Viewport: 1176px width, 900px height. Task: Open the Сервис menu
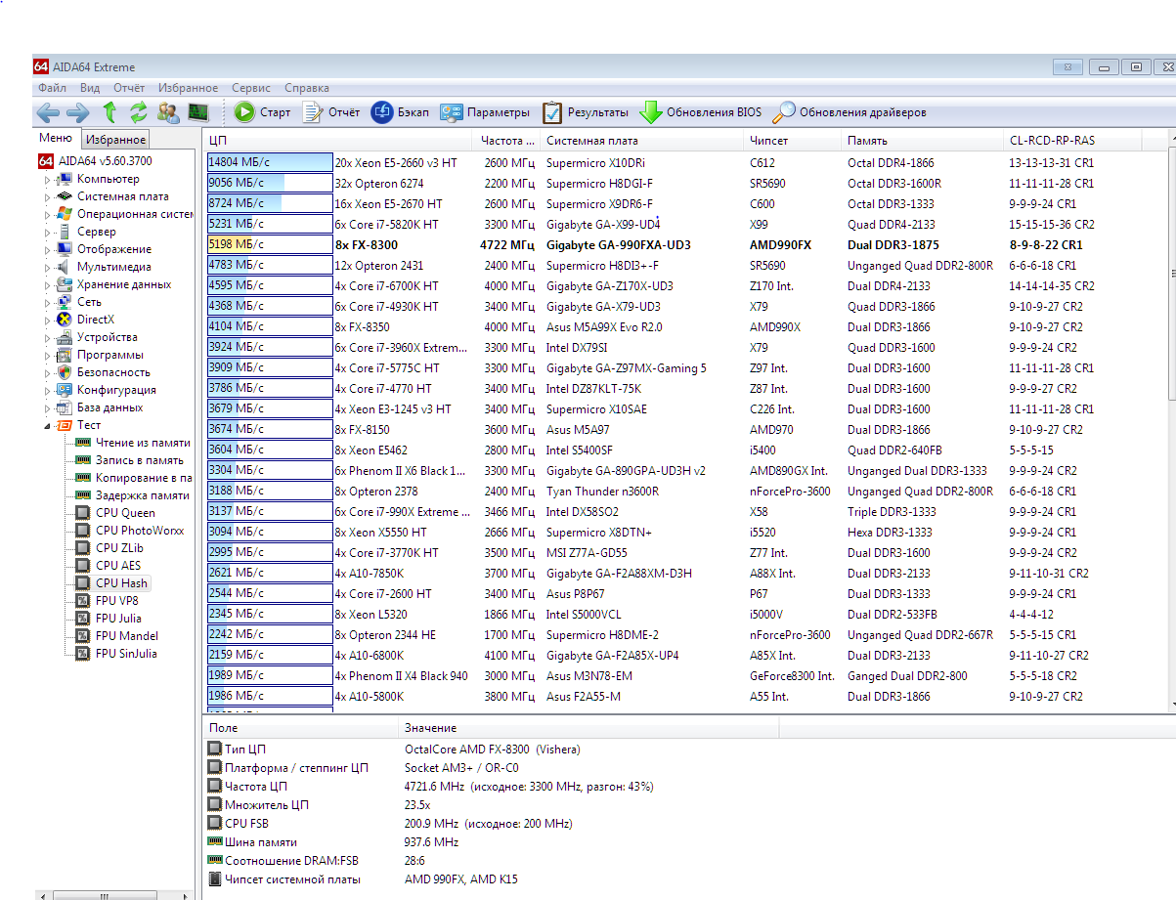tap(251, 88)
